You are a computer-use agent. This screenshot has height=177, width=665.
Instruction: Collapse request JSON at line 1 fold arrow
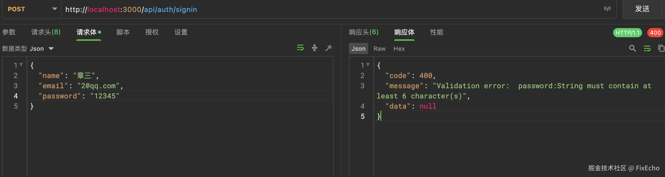(21, 65)
